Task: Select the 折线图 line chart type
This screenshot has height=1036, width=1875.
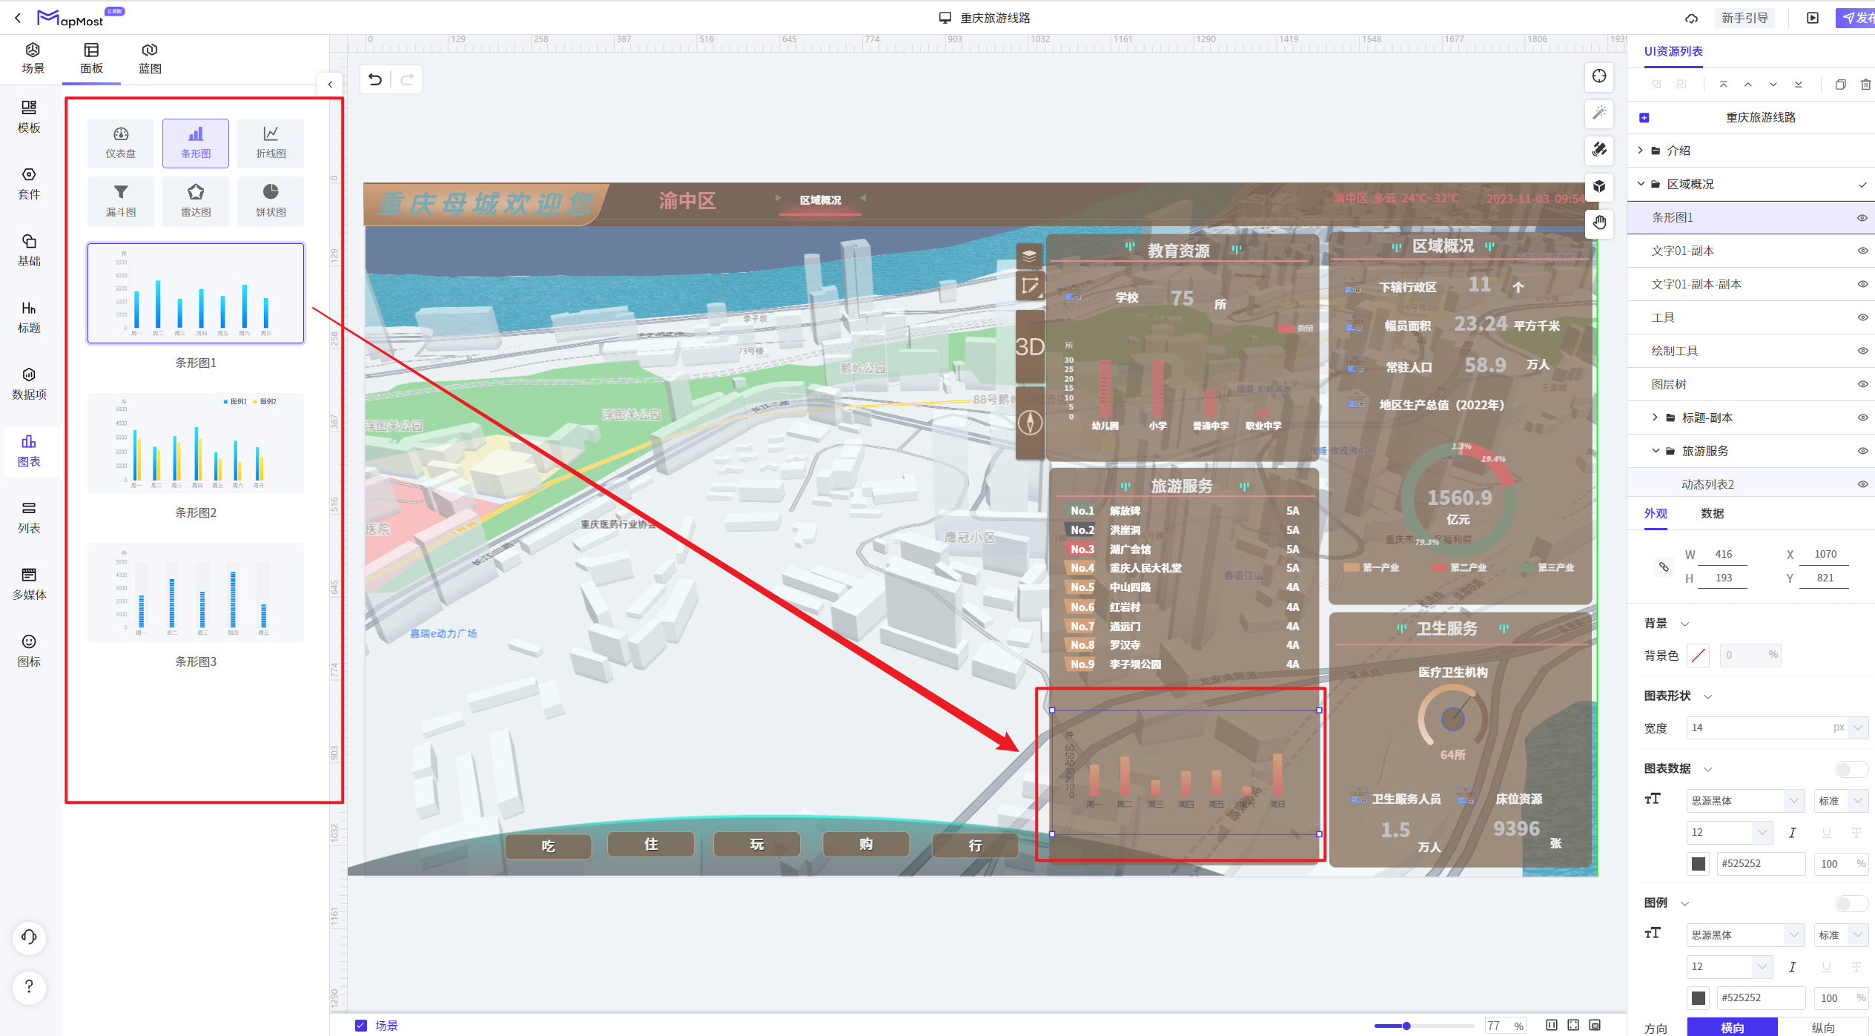Action: pyautogui.click(x=271, y=143)
